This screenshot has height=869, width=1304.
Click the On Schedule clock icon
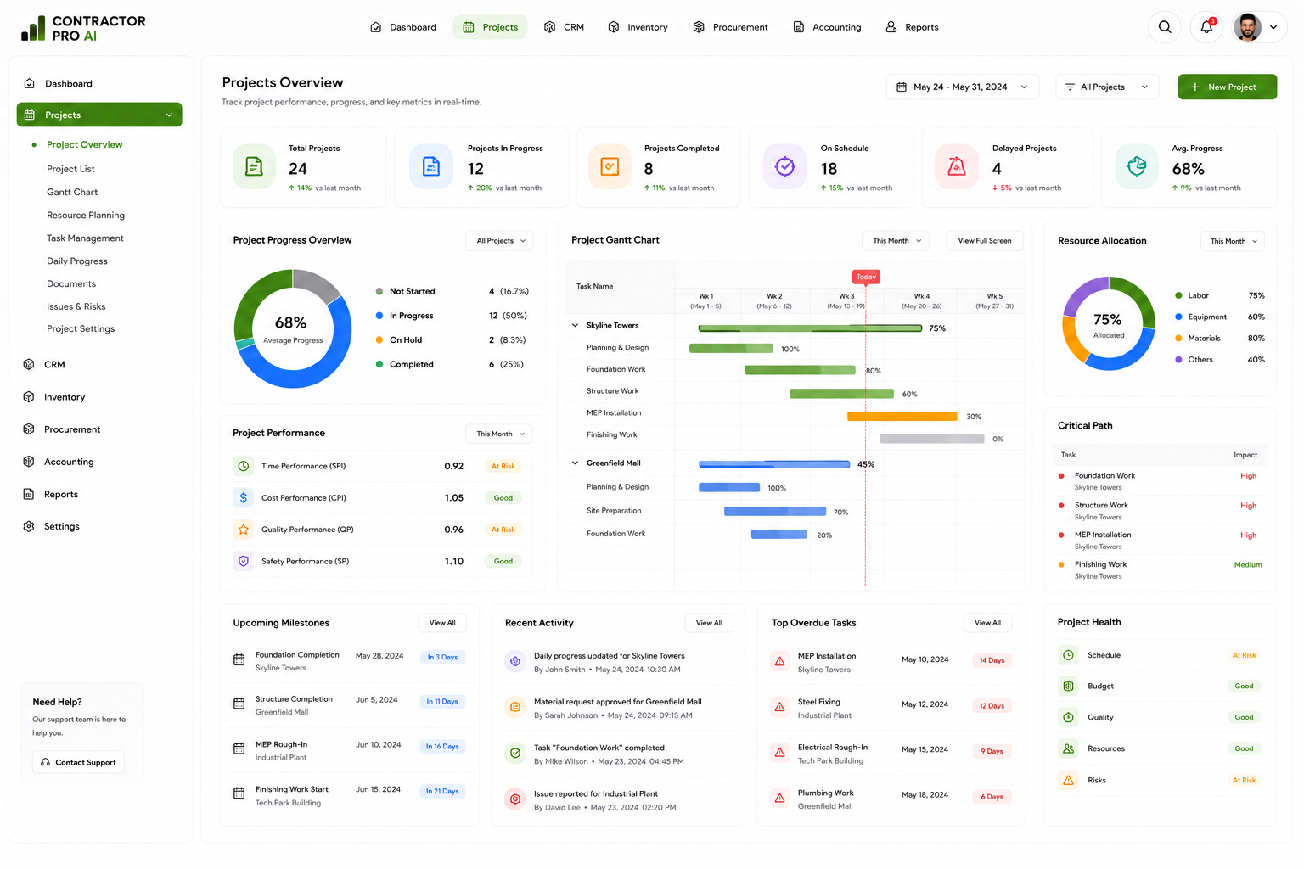[x=785, y=166]
